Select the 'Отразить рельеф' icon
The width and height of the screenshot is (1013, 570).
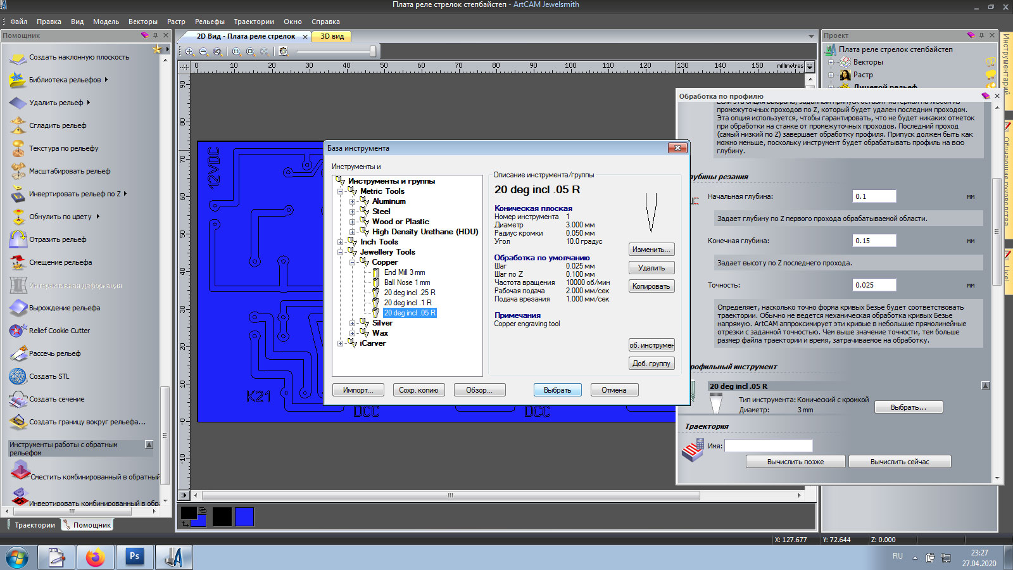coord(18,240)
